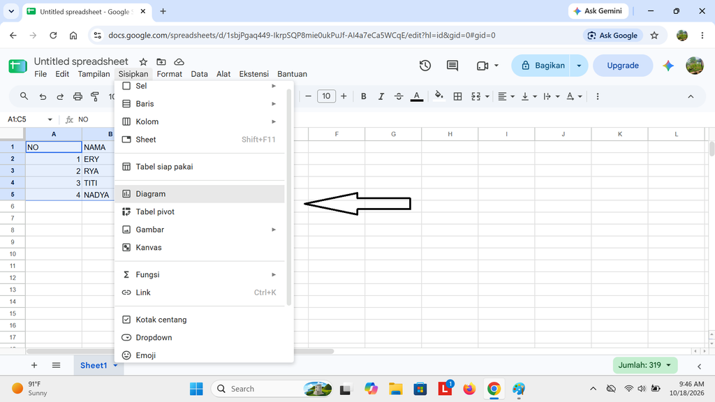This screenshot has height=402, width=715.
Task: Open the Format menu
Action: 169,74
